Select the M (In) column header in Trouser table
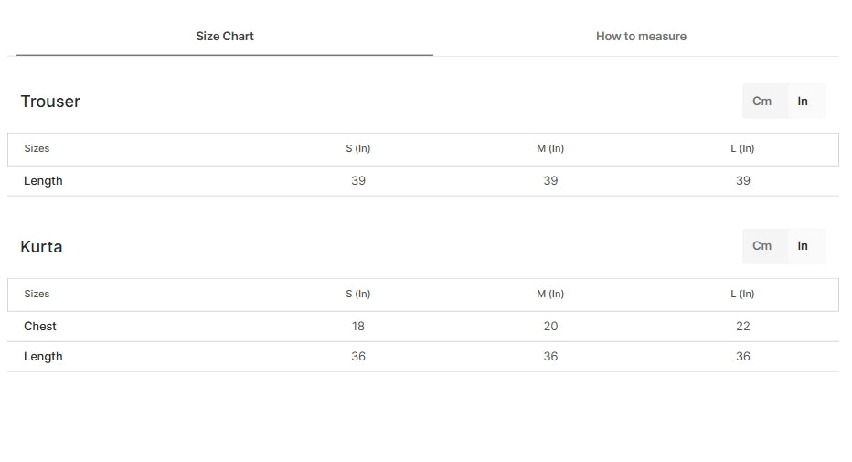This screenshot has height=462, width=852. [x=550, y=148]
